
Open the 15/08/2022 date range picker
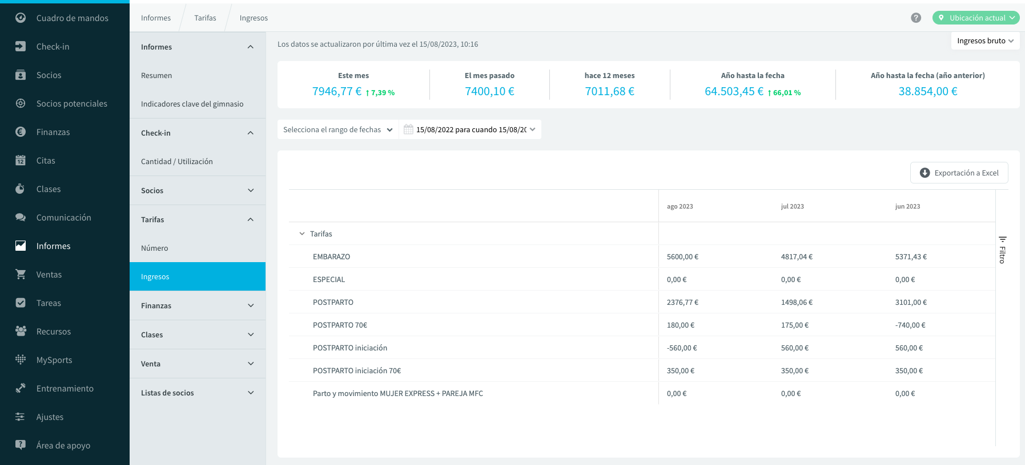pos(470,129)
